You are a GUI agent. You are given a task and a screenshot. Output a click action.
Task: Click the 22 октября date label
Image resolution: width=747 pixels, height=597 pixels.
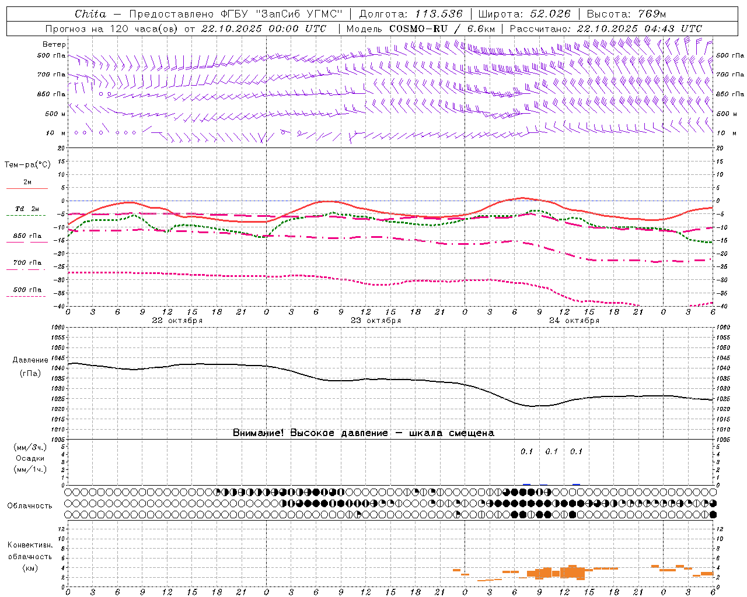click(x=177, y=321)
